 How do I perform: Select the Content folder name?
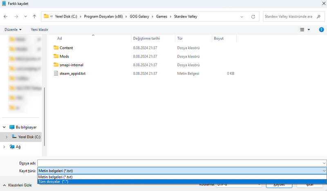coord(66,48)
